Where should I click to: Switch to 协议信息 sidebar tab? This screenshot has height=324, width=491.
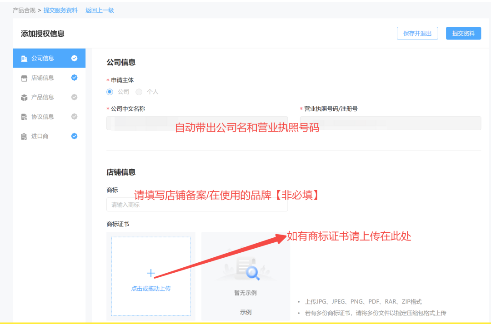pyautogui.click(x=49, y=117)
